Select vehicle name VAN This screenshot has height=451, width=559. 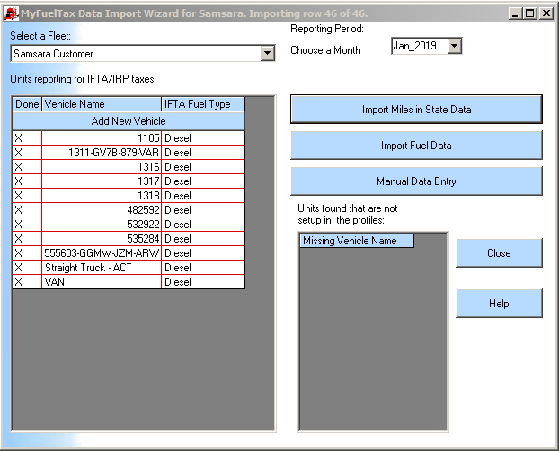click(102, 282)
